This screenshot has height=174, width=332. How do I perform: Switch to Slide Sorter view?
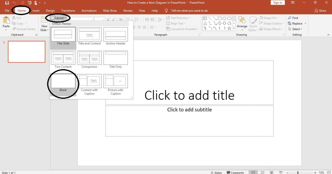(262, 172)
